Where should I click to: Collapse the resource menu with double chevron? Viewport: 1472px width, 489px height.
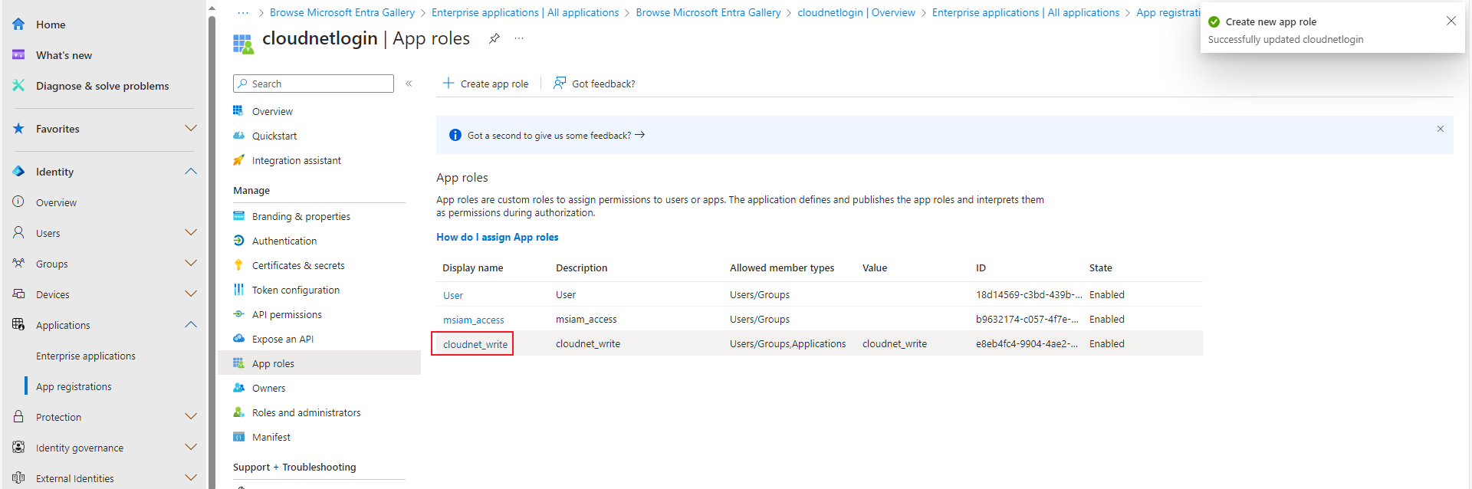point(409,84)
